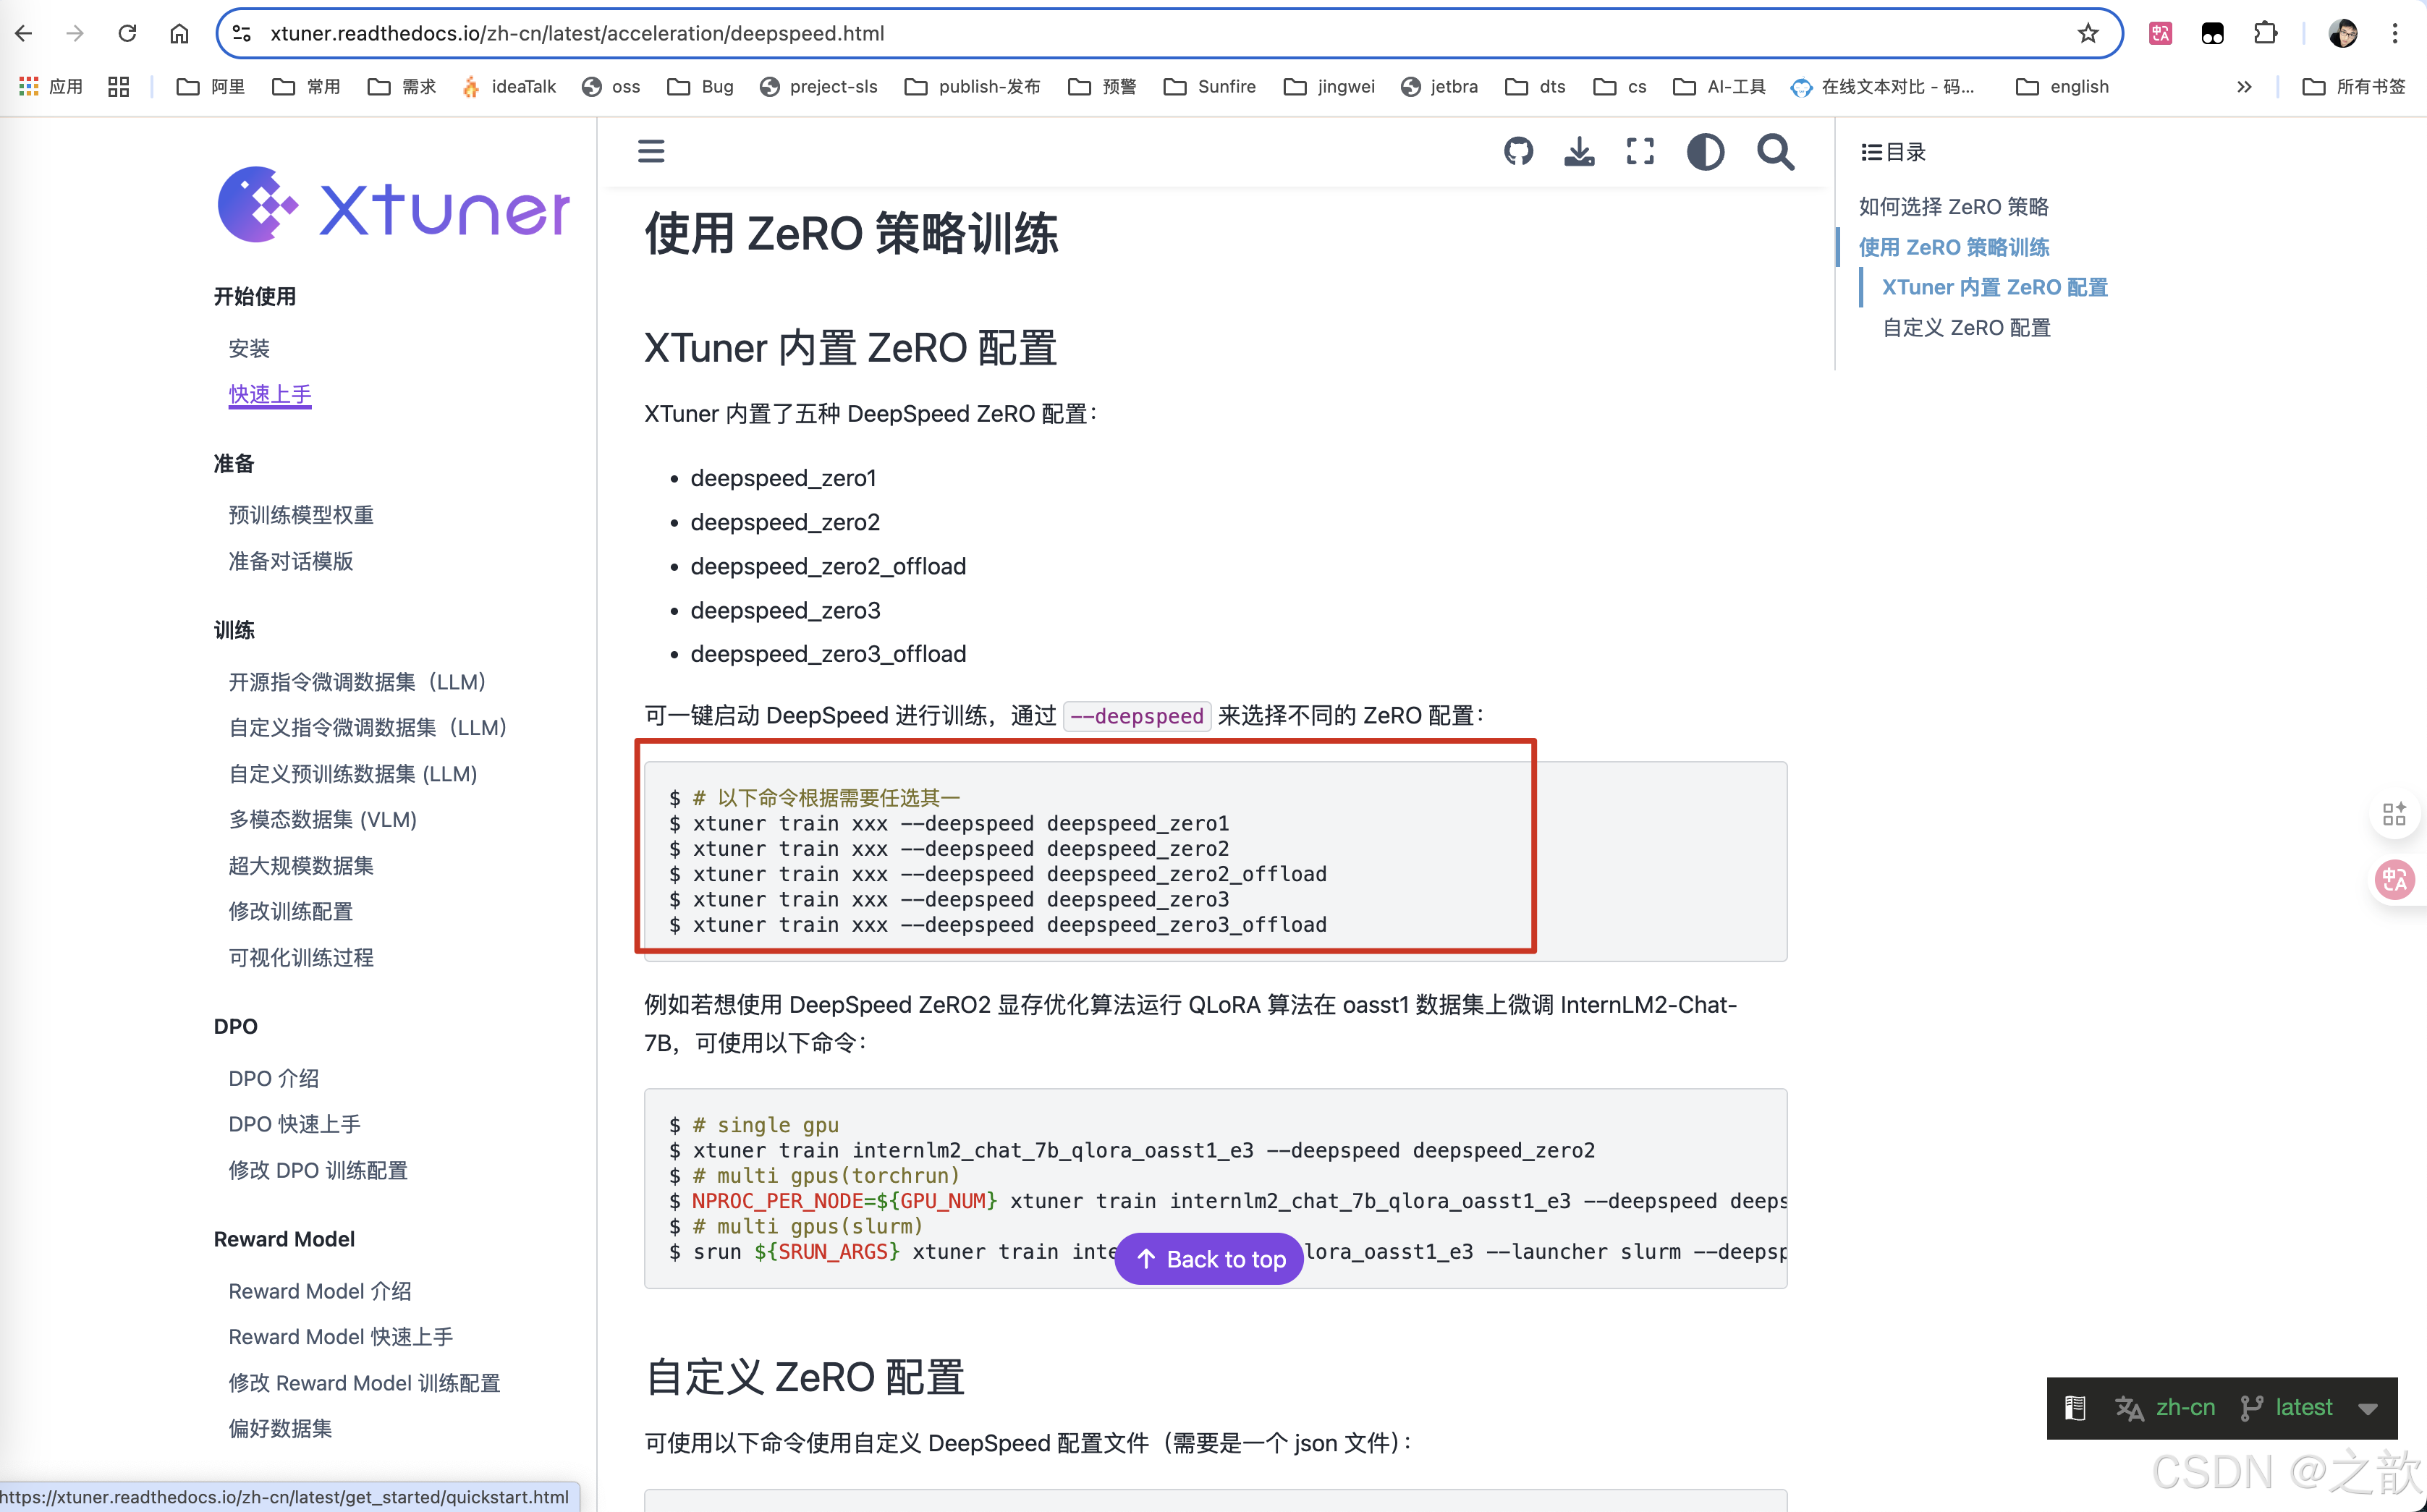Click the floating translate bubble on right edge

2395,880
